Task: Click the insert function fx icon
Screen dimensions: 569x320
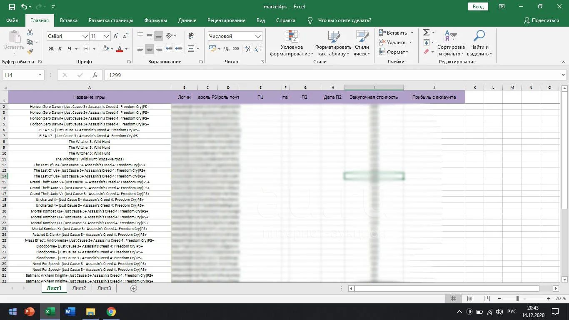Action: tap(95, 75)
